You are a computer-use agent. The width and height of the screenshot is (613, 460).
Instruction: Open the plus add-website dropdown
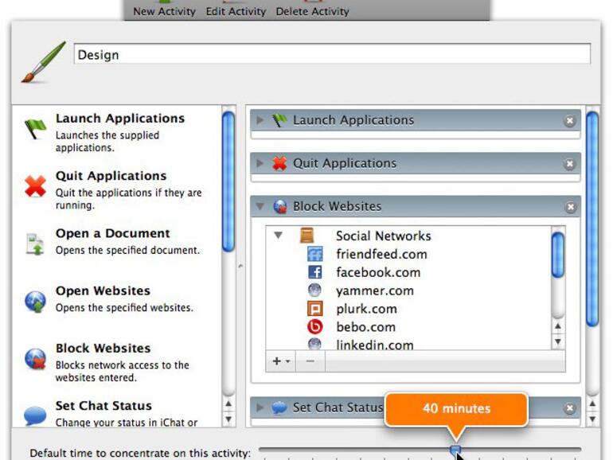pos(281,361)
